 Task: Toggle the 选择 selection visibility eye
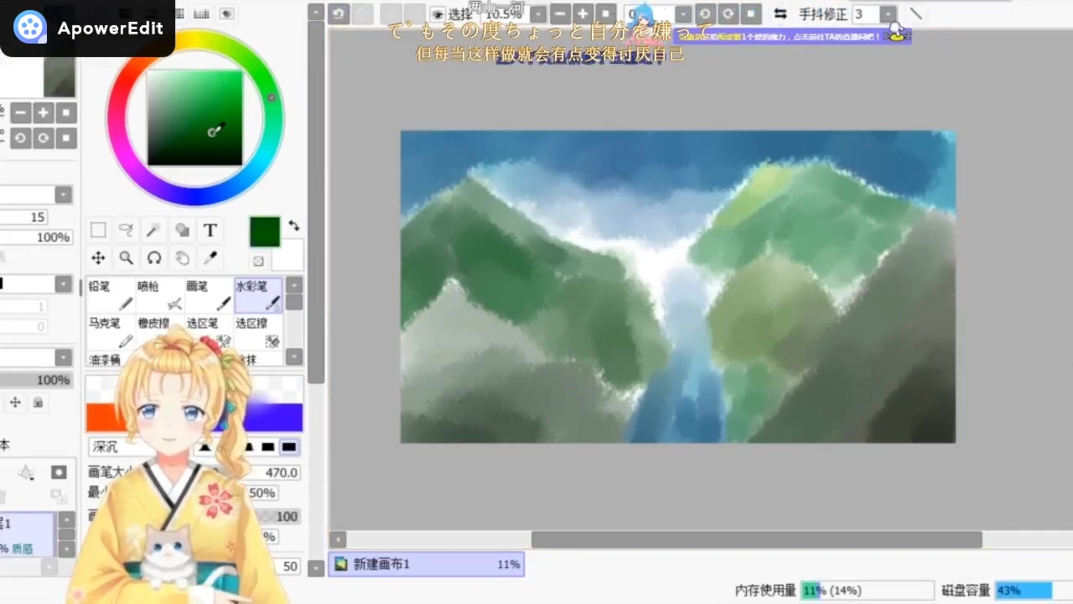click(438, 14)
